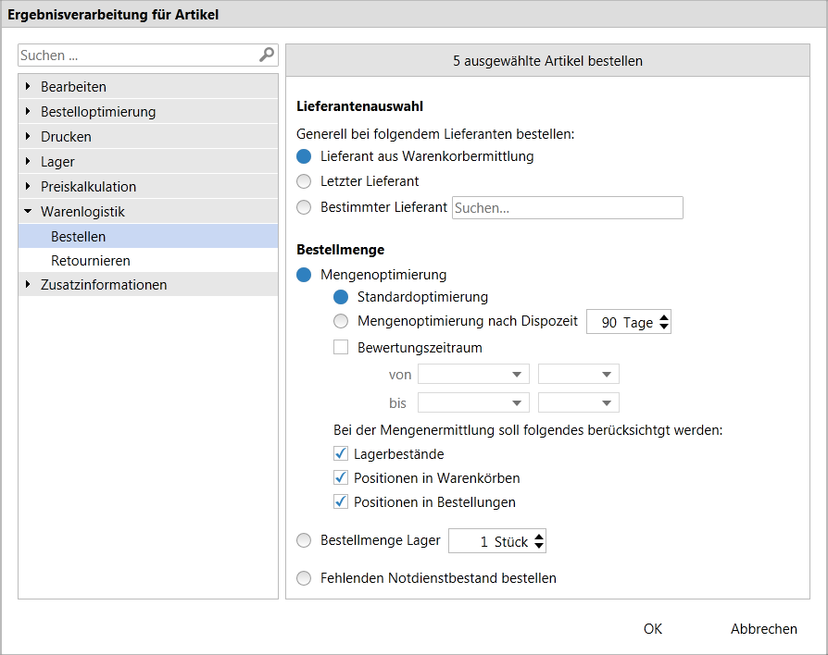Expand the Bearbeiten tree node
This screenshot has width=828, height=655.
(28, 86)
